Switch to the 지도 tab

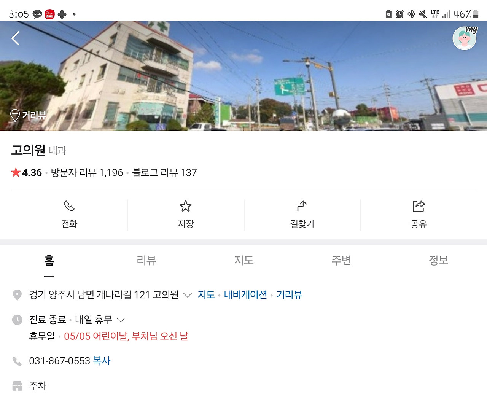[x=243, y=261]
